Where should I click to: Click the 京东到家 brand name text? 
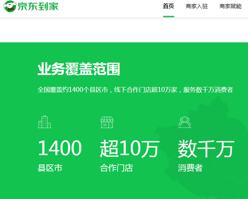(x=38, y=6)
